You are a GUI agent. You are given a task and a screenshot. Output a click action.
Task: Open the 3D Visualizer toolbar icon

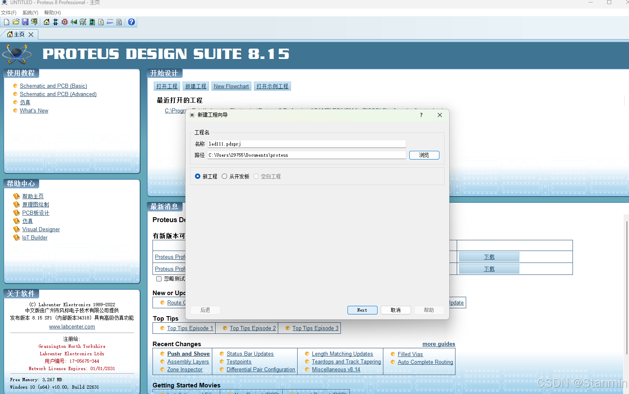[x=74, y=22]
